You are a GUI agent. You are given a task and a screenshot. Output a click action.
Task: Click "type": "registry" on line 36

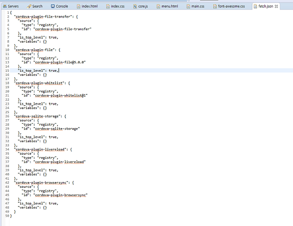pyautogui.click(x=39, y=158)
